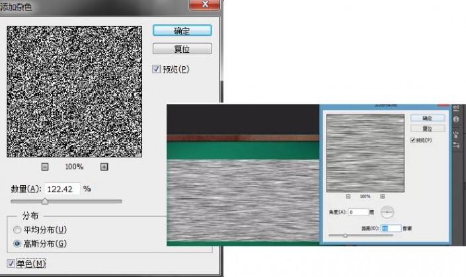Open the brush settings icon in sidebar

point(456,145)
